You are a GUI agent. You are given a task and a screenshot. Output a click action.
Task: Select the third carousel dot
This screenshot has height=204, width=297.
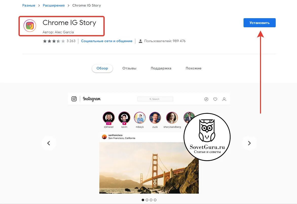(151, 200)
